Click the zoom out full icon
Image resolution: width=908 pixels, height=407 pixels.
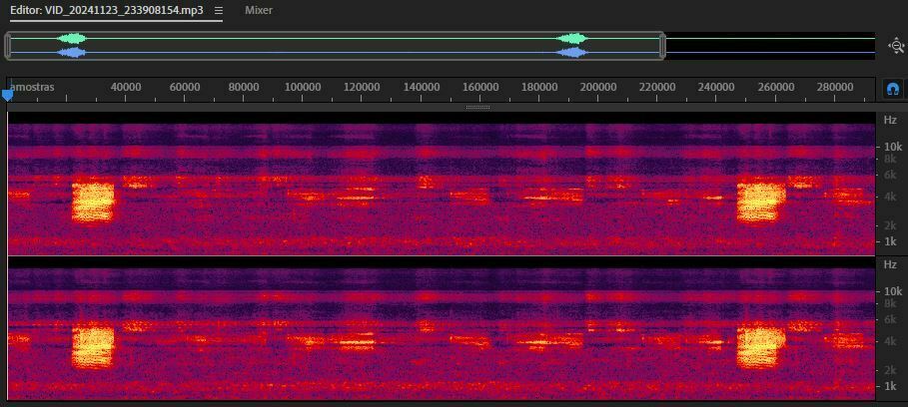(x=895, y=46)
